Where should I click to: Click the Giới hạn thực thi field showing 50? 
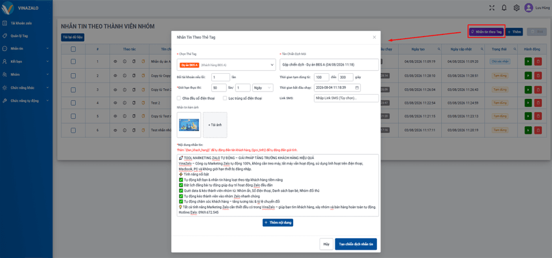point(219,88)
